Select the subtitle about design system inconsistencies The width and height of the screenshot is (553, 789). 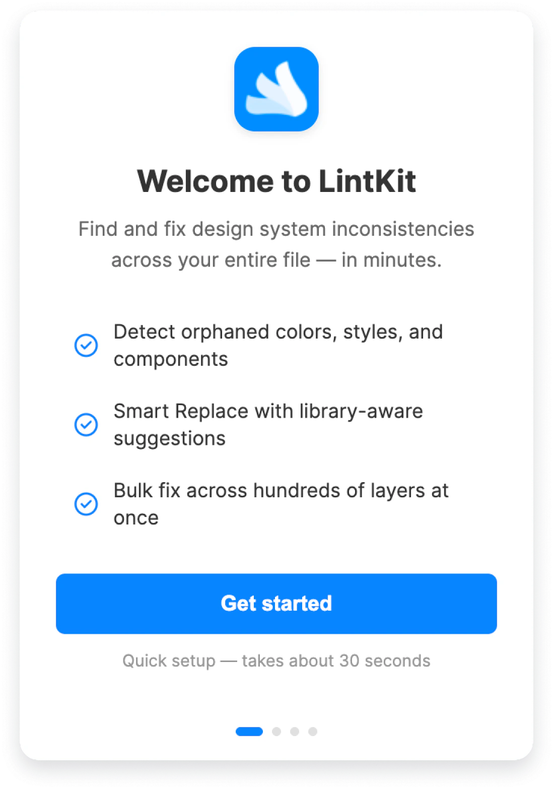tap(276, 244)
